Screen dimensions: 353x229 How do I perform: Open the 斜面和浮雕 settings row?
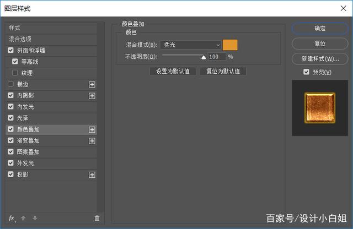(51, 51)
